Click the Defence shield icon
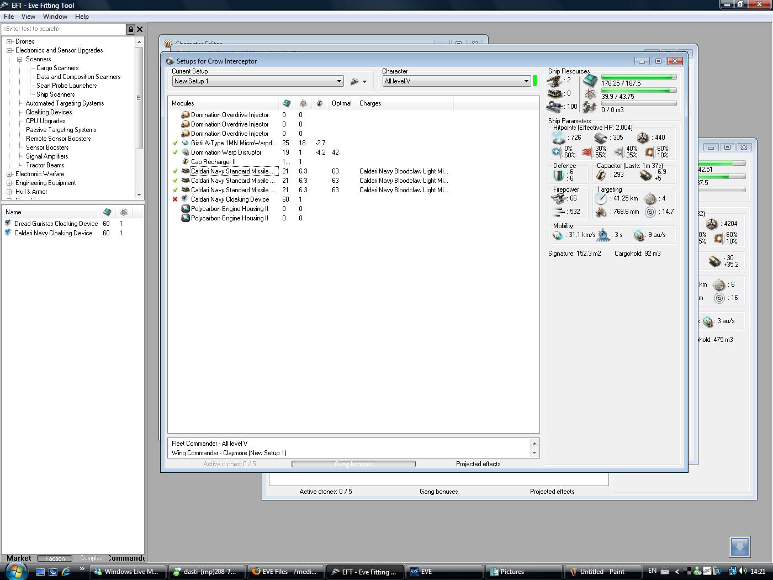This screenshot has width=773, height=580. click(x=559, y=175)
